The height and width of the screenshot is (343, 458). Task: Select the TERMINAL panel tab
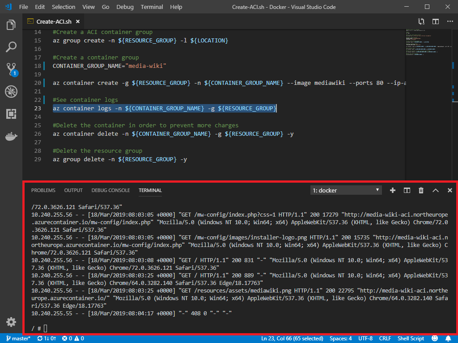click(x=150, y=190)
